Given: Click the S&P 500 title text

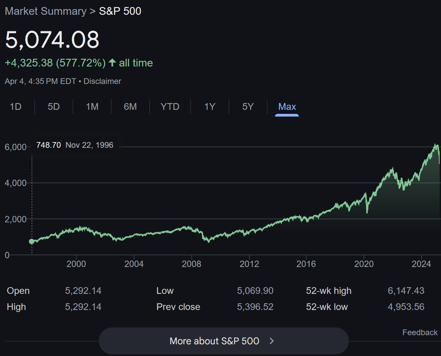Looking at the screenshot, I should 120,11.
